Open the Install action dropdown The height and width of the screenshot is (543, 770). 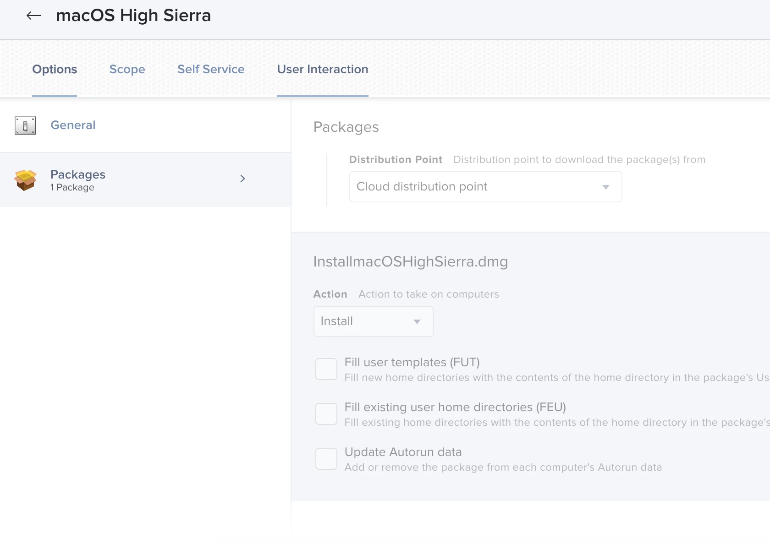373,321
